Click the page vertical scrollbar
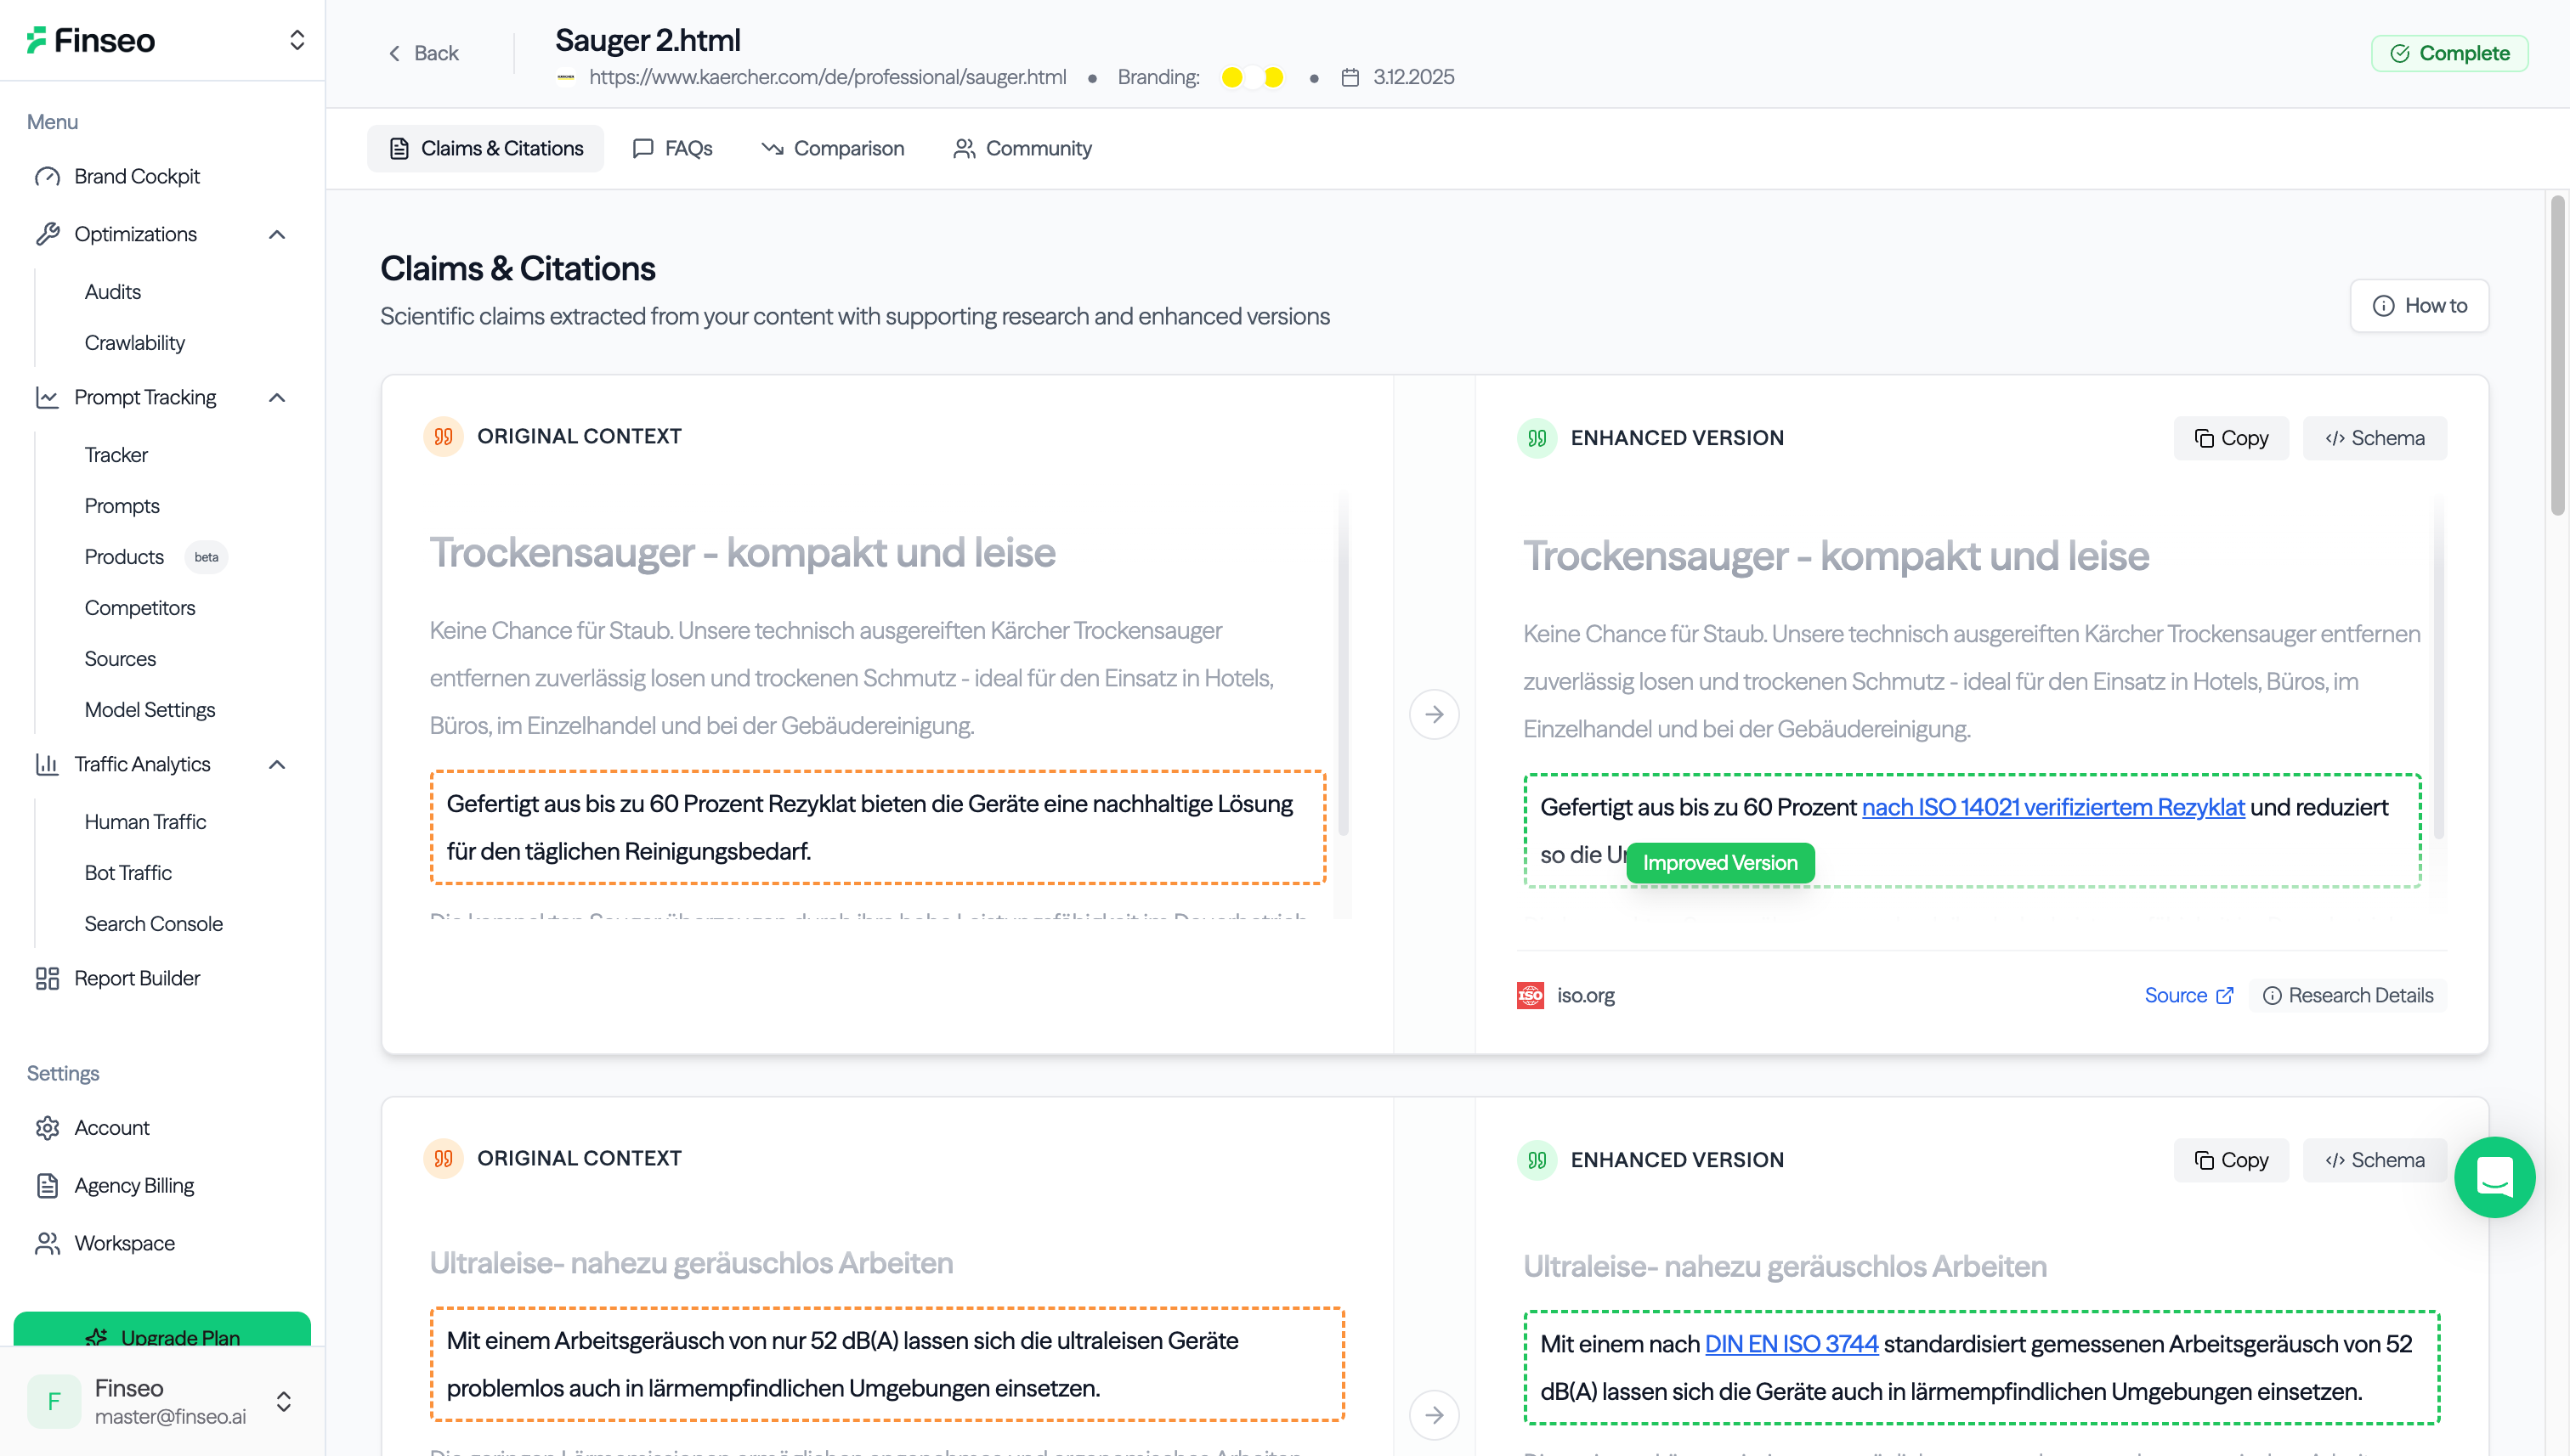Screen dimensions: 2570x1456 [x=2557, y=355]
